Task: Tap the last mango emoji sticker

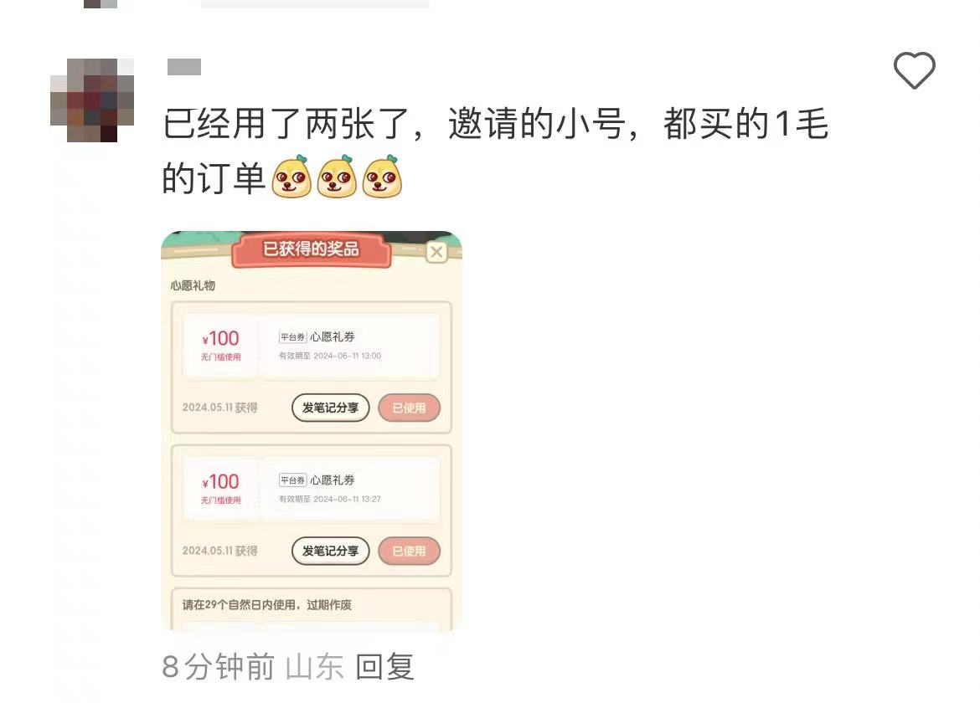Action: tap(382, 177)
